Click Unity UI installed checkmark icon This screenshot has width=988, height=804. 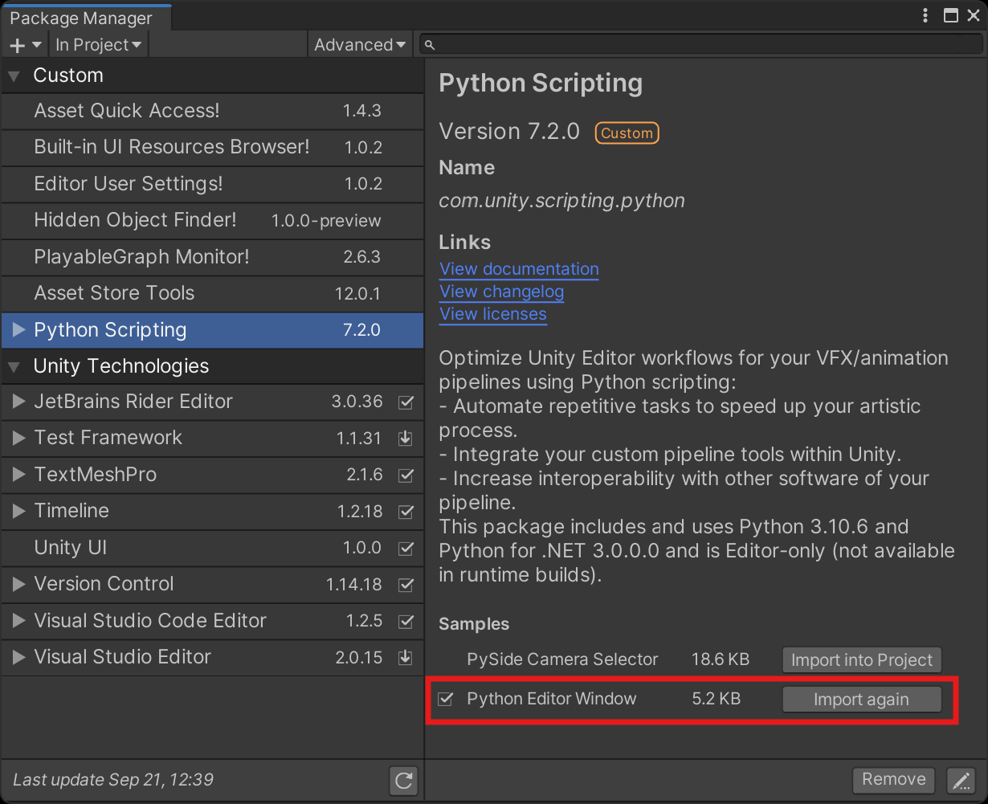pos(406,548)
